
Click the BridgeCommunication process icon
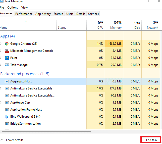click(7, 124)
